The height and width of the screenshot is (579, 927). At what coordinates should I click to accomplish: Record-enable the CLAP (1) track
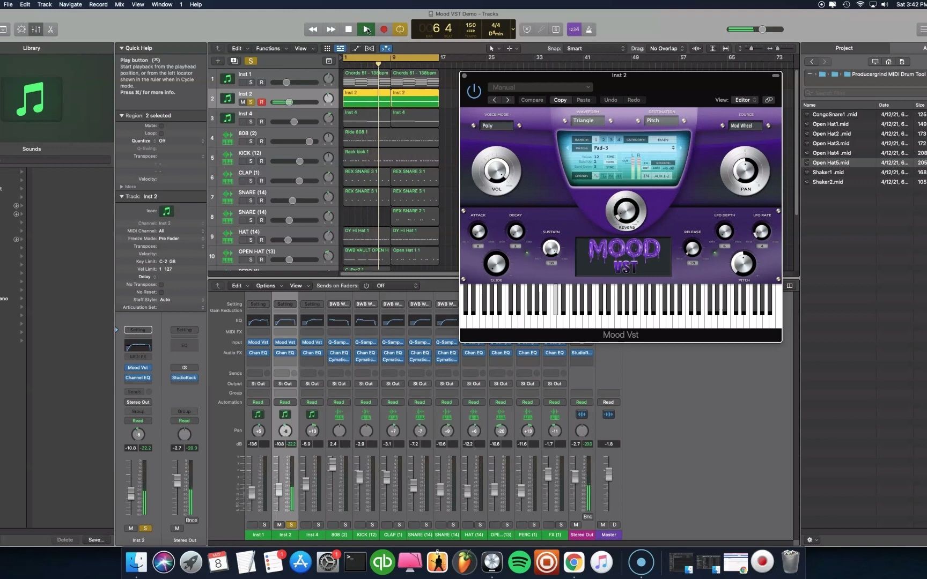click(262, 181)
